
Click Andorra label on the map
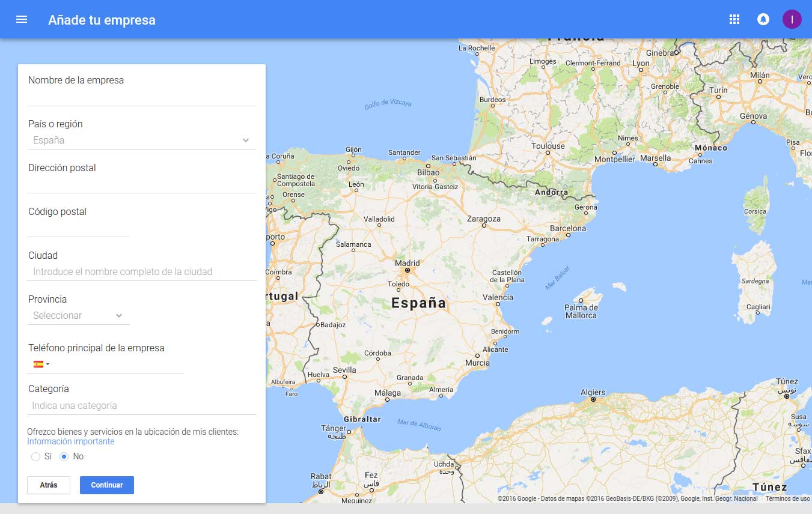(x=551, y=193)
